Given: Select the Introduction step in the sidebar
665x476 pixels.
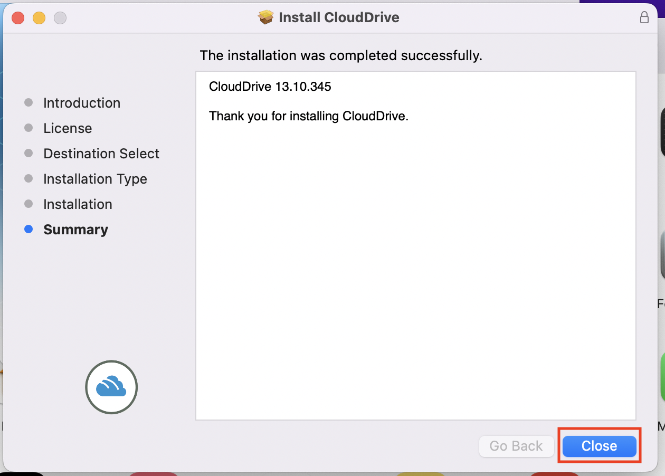Looking at the screenshot, I should (82, 103).
